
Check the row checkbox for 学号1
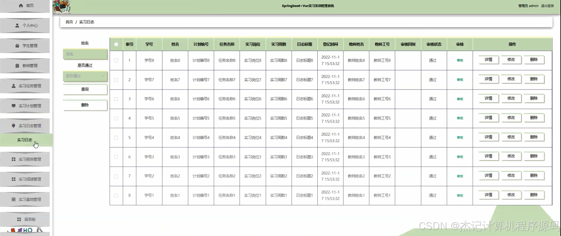pos(116,195)
